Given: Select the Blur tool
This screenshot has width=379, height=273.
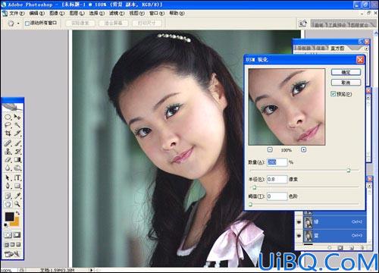Looking at the screenshot, I should pyautogui.click(x=8, y=168).
